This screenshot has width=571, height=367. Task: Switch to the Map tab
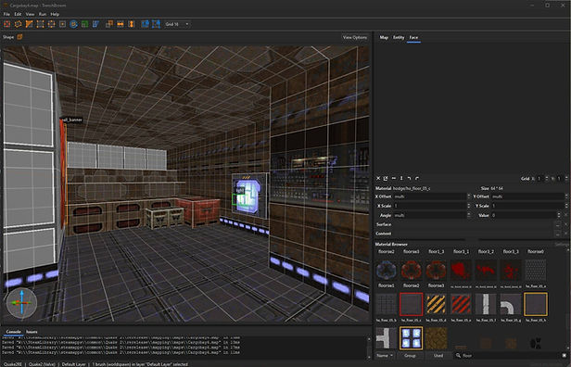(x=384, y=37)
